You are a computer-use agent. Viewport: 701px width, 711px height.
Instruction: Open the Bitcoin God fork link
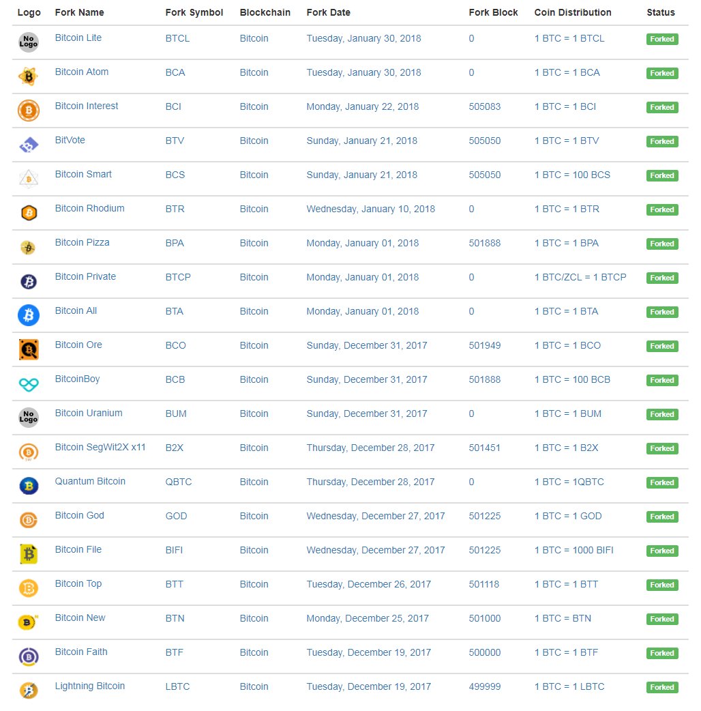(79, 515)
